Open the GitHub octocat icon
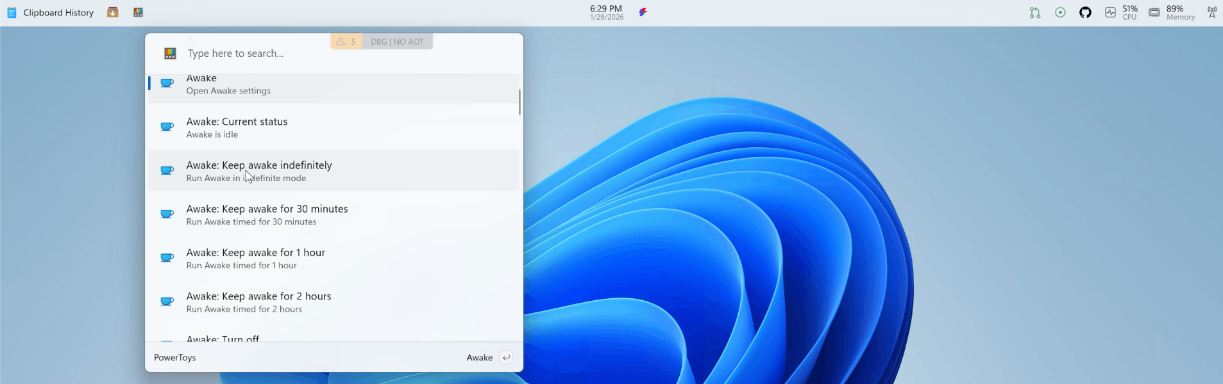 click(x=1085, y=13)
